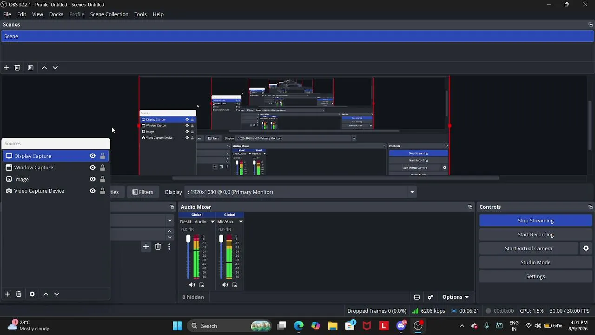This screenshot has width=595, height=335.
Task: Move scene down with the down arrow
Action: click(x=55, y=67)
